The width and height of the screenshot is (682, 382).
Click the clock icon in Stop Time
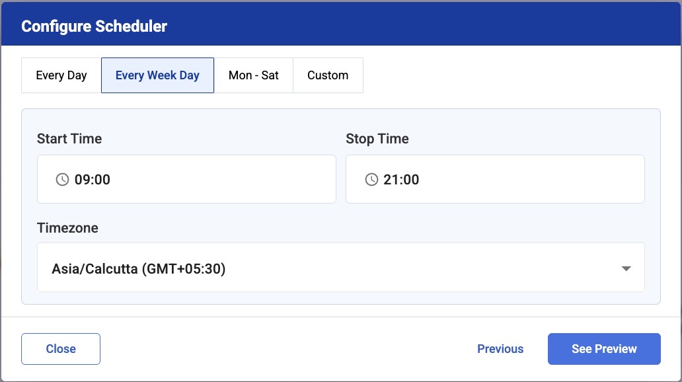click(x=371, y=180)
